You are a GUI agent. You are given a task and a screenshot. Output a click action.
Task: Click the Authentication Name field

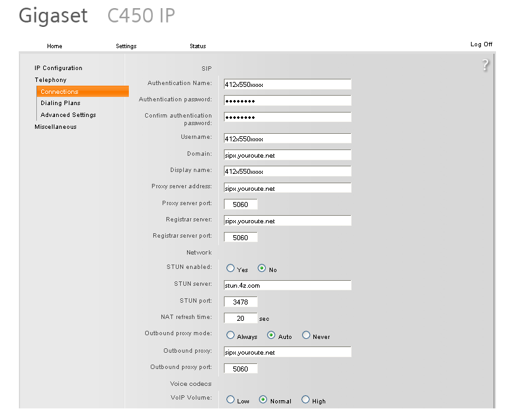click(x=287, y=84)
